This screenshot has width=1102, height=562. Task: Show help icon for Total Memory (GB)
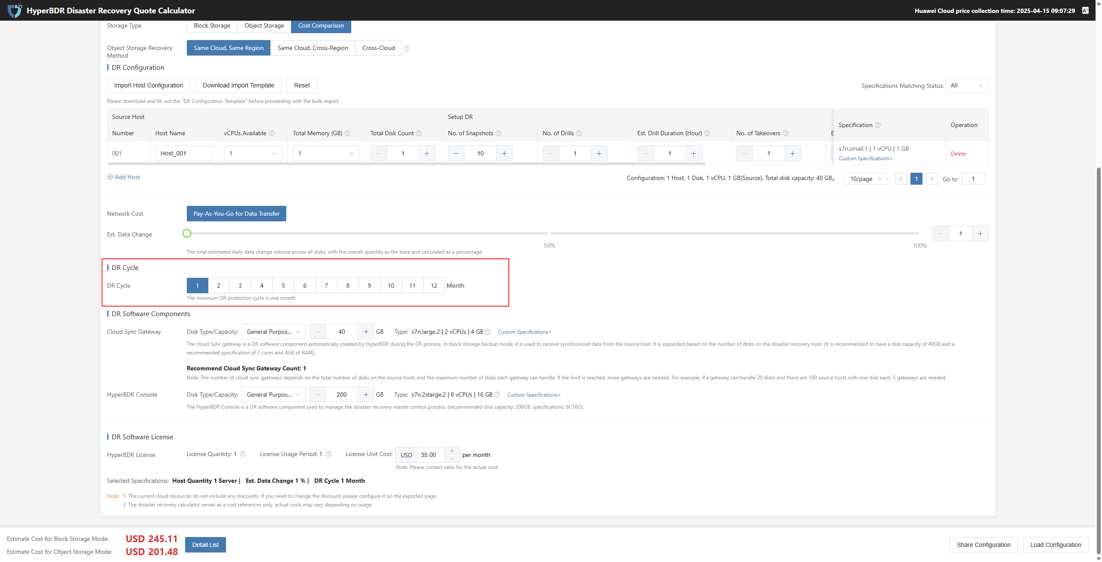(x=347, y=134)
